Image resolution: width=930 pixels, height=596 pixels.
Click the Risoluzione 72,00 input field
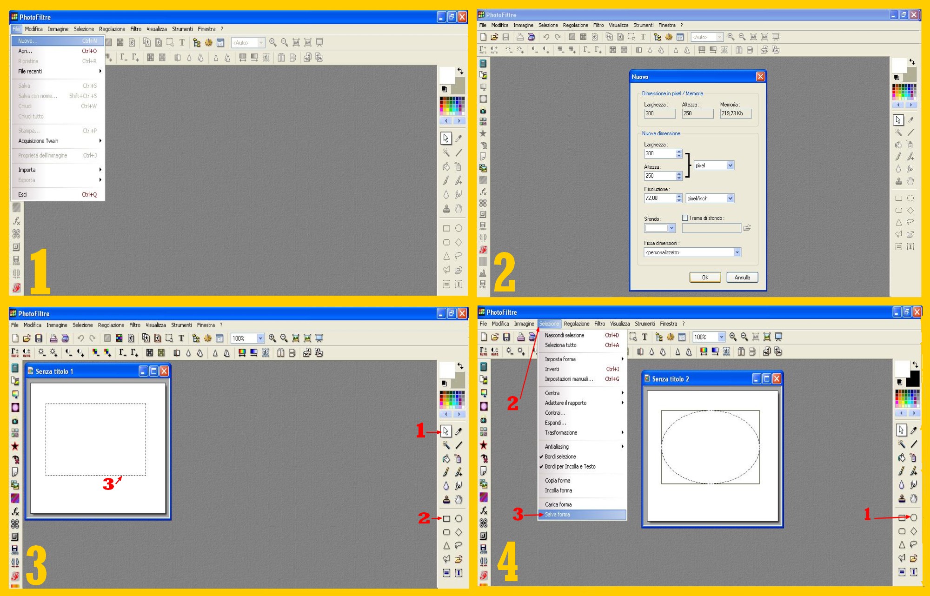pos(659,198)
